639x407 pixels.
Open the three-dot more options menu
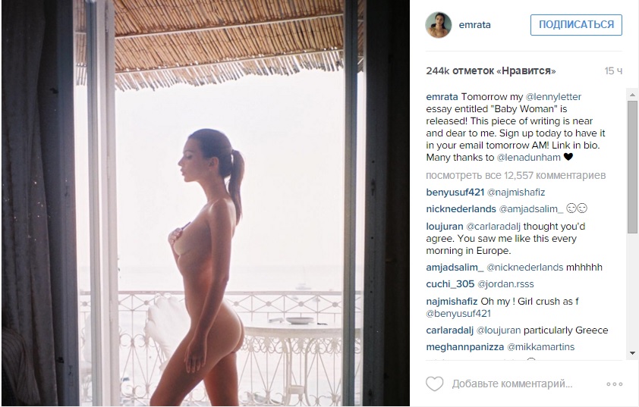coord(614,384)
